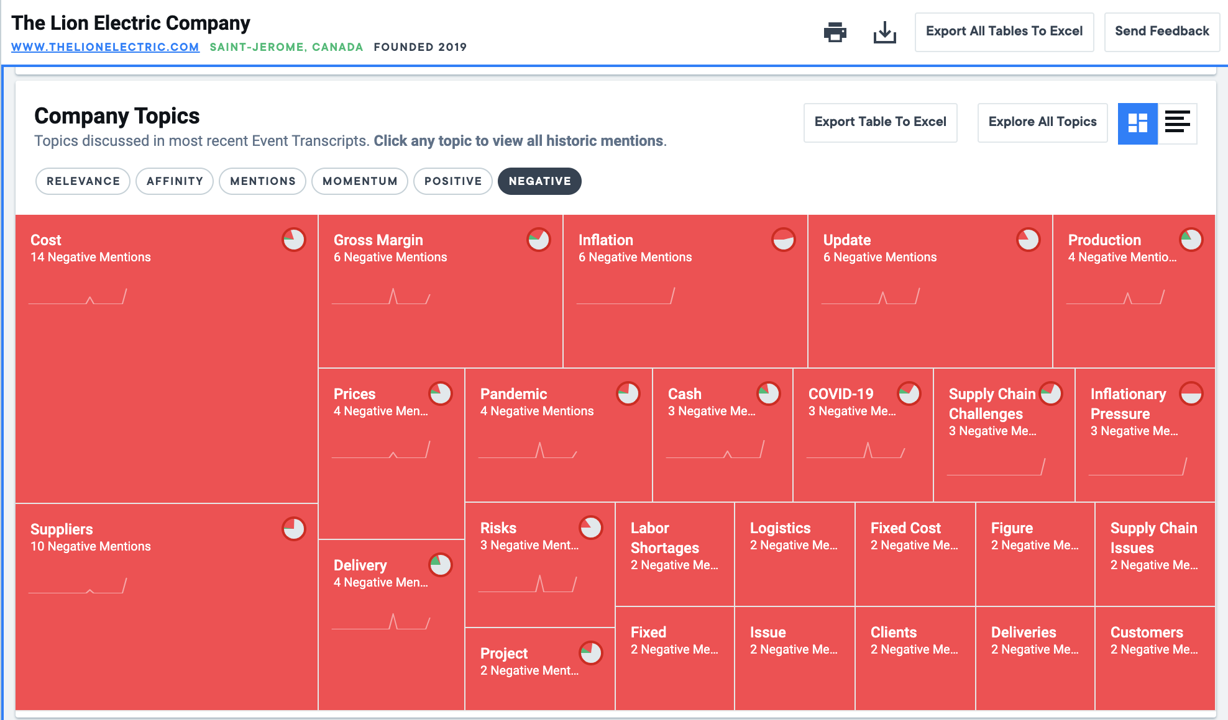
Task: Open the pie chart on the Cash tile
Action: (x=769, y=393)
